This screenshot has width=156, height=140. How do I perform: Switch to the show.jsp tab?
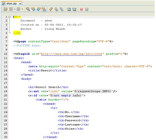point(12,3)
